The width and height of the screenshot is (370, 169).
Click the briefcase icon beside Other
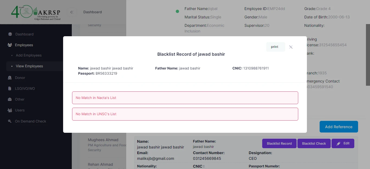10,99
